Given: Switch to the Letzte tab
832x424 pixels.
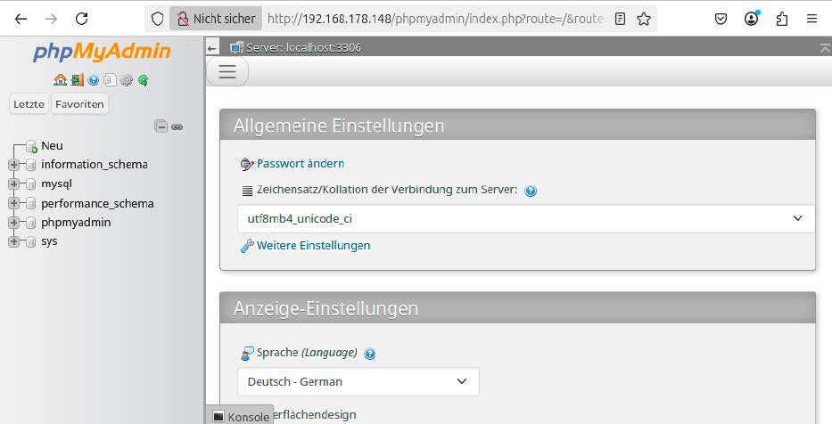Looking at the screenshot, I should [29, 104].
